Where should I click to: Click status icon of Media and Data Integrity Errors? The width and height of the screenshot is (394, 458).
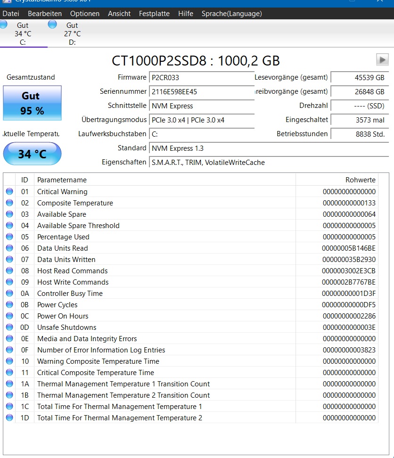click(x=9, y=338)
